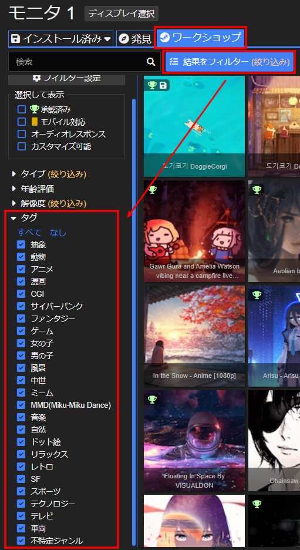Viewport: 300px width, 550px height.
Task: Click the trophy icon on Gawr Gura wallpaper
Action: (x=153, y=190)
